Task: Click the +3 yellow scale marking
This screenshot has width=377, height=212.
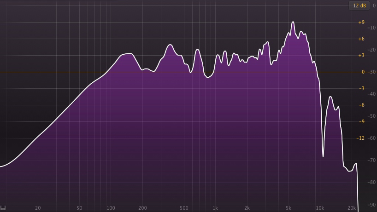Action: pyautogui.click(x=361, y=55)
